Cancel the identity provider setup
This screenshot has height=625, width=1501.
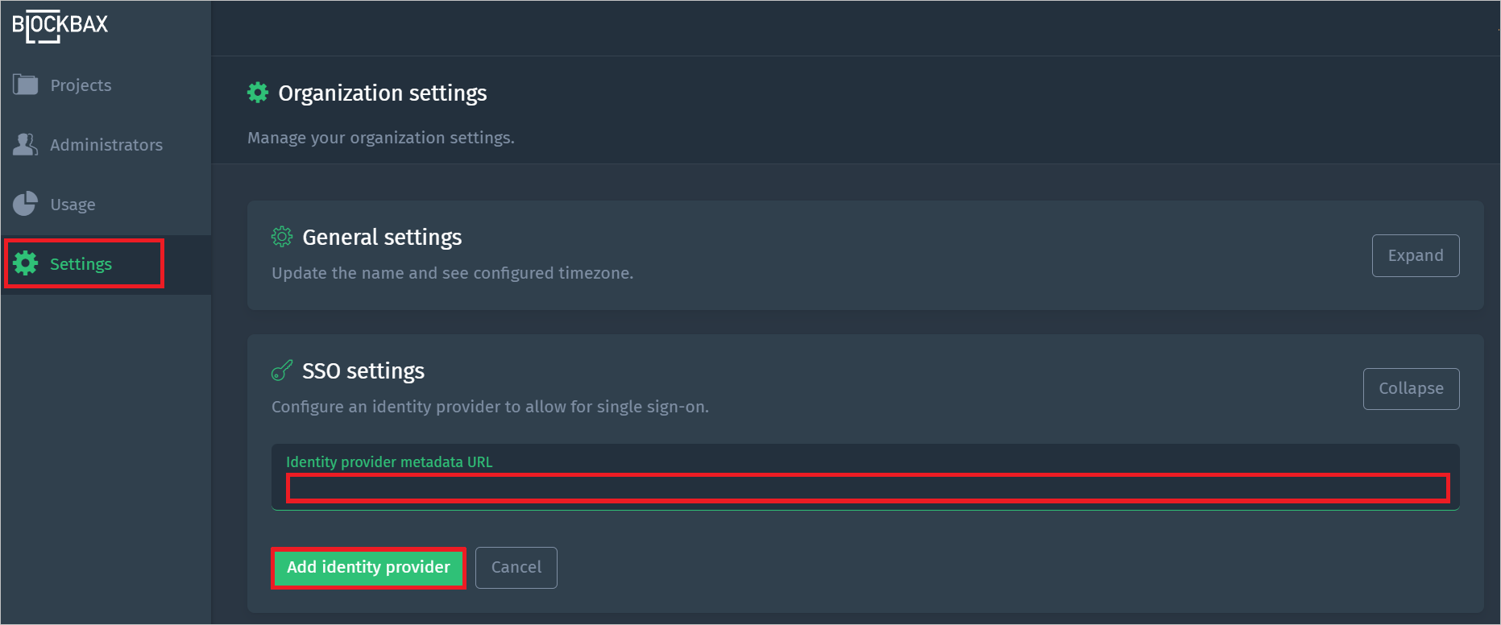coord(516,567)
